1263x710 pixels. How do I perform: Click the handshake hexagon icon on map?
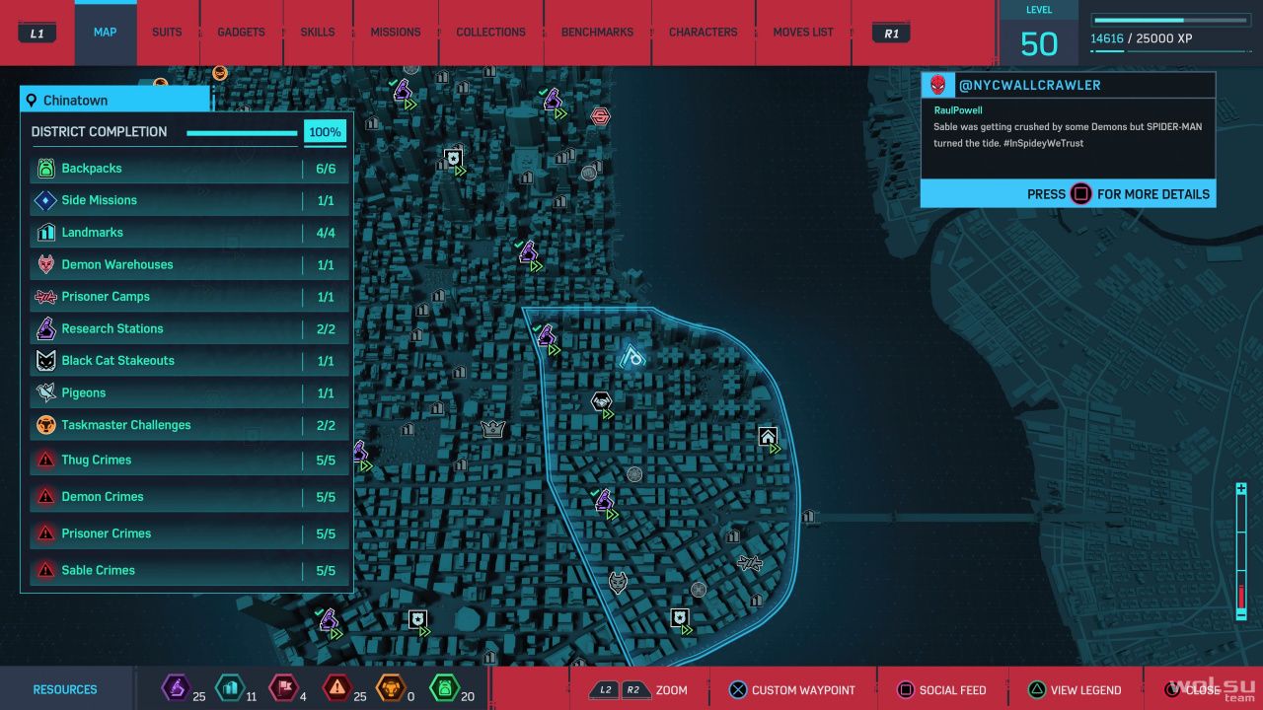[x=600, y=401]
